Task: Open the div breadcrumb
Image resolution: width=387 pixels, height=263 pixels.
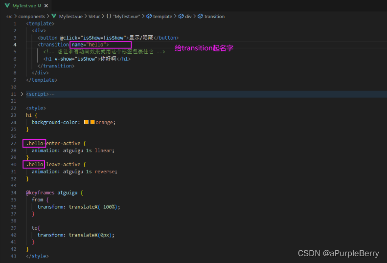Action: tap(188, 17)
